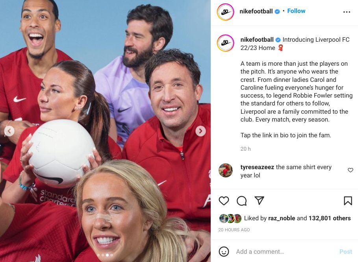Screen dimensions: 358x262
Task: Open the nikefootball profile from the header username
Action: click(x=256, y=11)
